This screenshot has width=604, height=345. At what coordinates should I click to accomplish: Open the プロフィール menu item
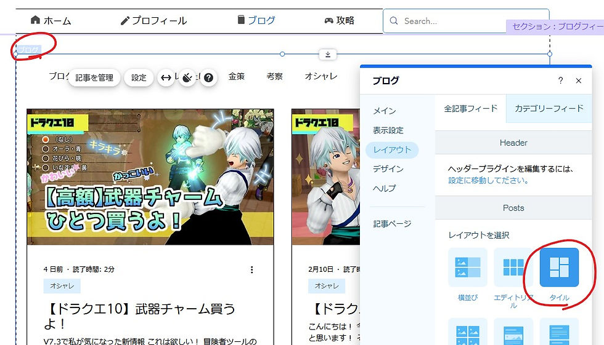(153, 21)
